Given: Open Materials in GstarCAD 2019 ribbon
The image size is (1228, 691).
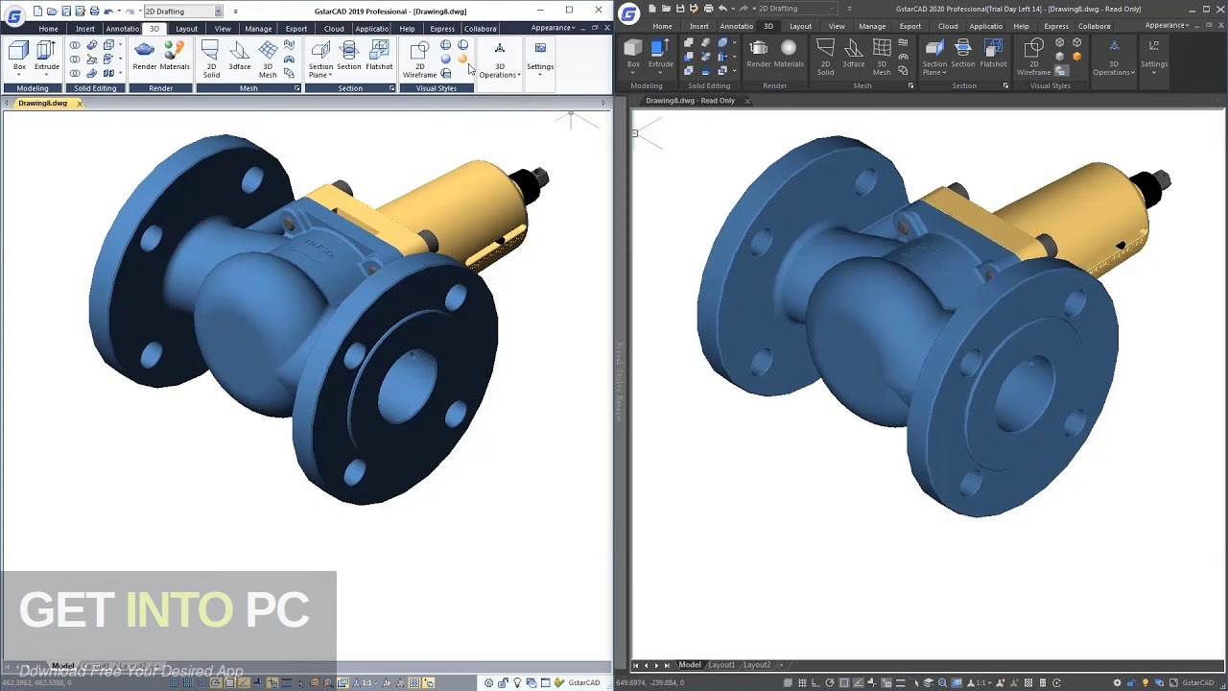Looking at the screenshot, I should coord(175,56).
